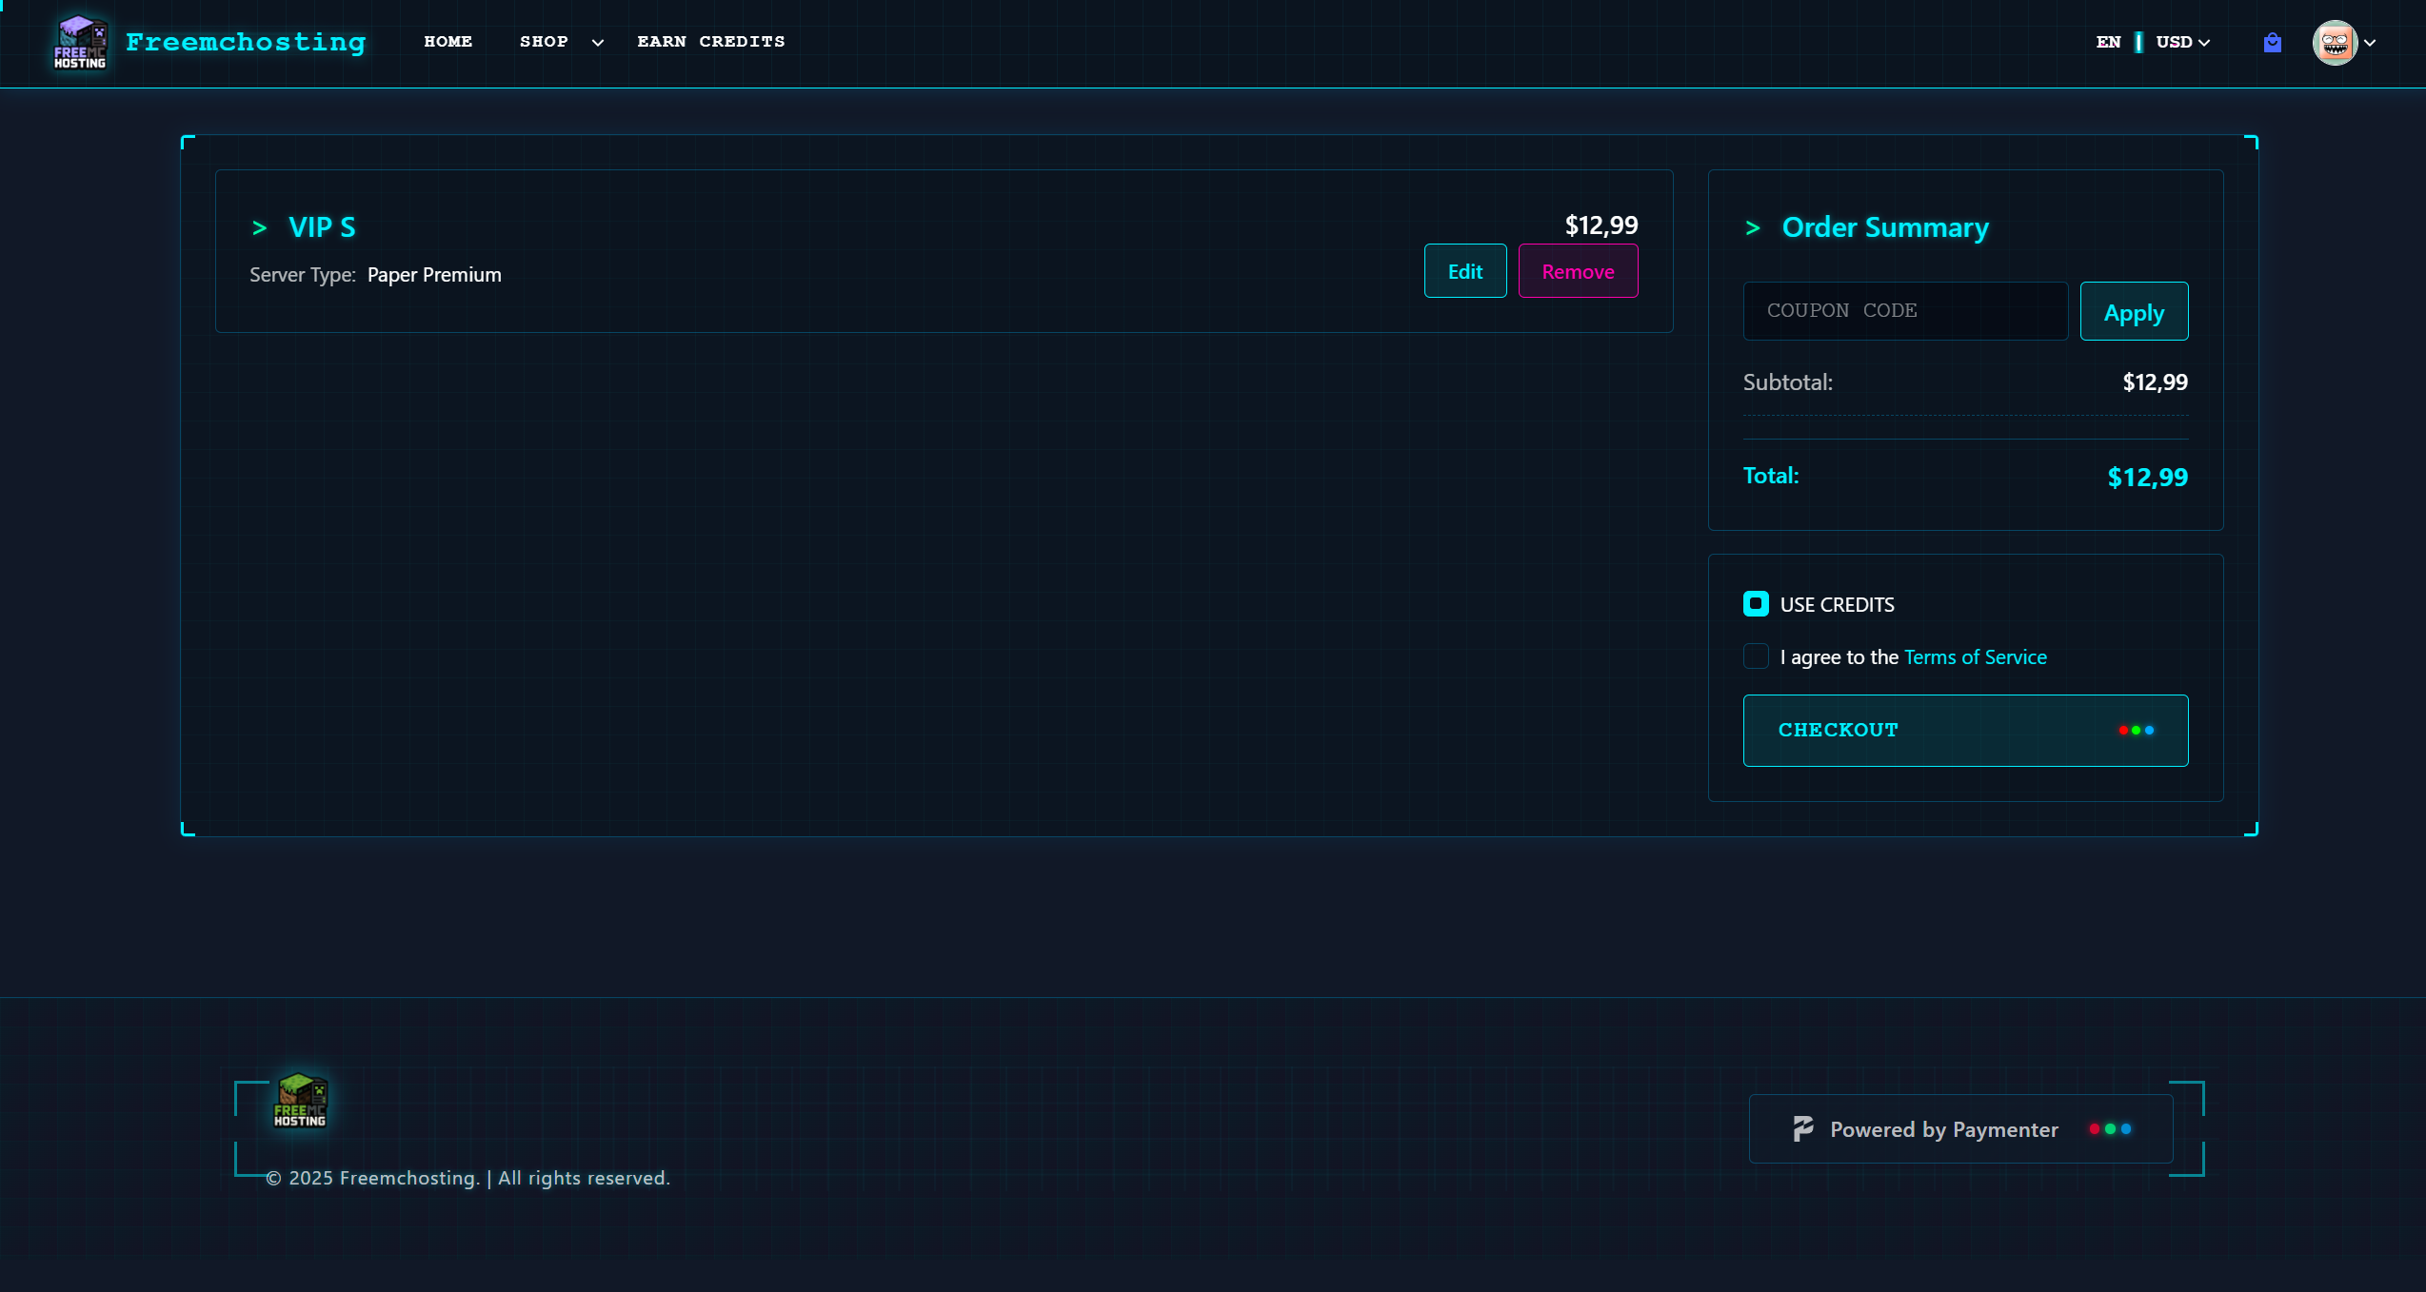
Task: Click the user avatar picture
Action: 2335,43
